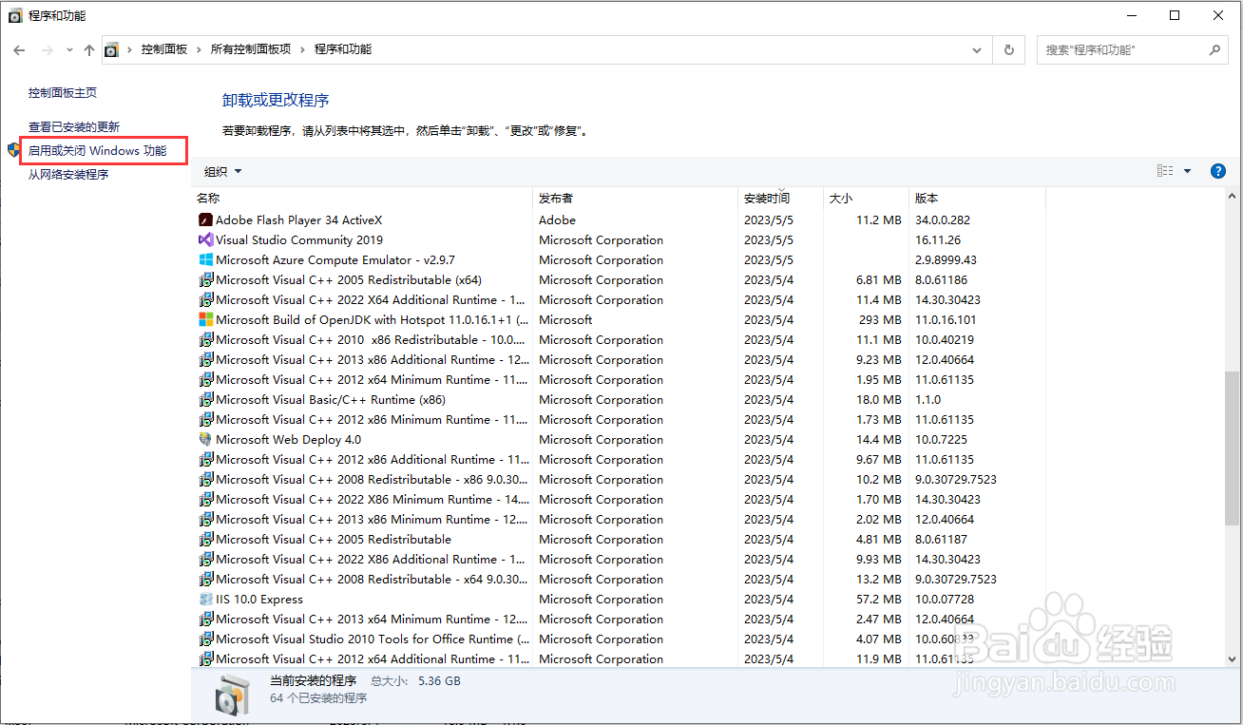Open the recent locations dropdown arrow
Viewport: 1243px width, 725px height.
pos(69,49)
